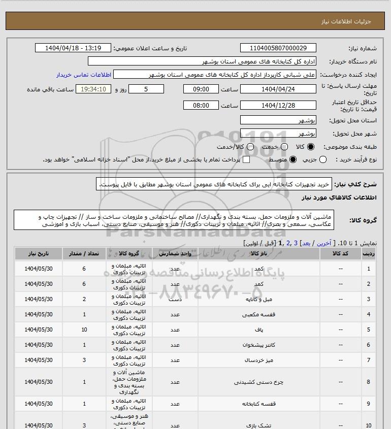This screenshot has height=429, width=391.
Task: Select the مبل و کاناپه item name
Action: pyautogui.click(x=258, y=300)
